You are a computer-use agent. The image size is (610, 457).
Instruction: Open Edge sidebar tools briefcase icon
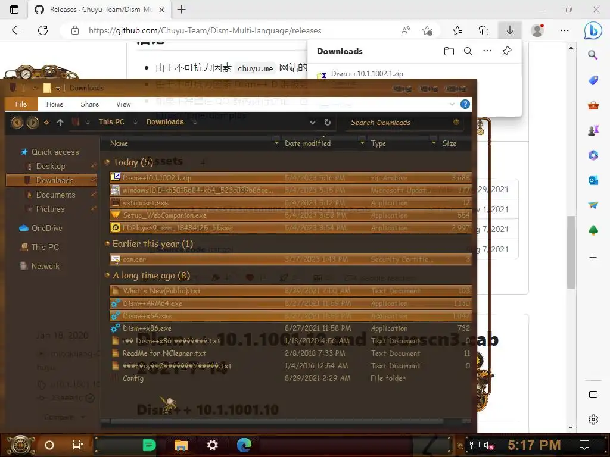(593, 105)
